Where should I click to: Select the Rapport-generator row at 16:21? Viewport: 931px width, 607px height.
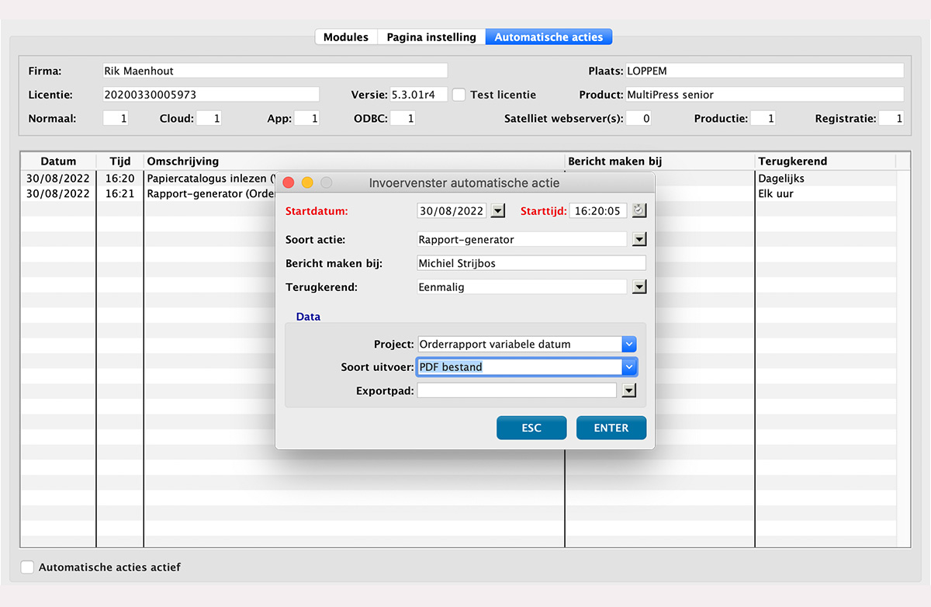[459, 194]
